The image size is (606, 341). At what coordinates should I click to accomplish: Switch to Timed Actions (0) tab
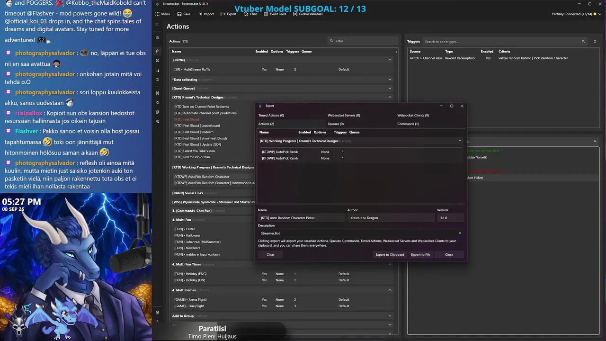click(x=271, y=116)
